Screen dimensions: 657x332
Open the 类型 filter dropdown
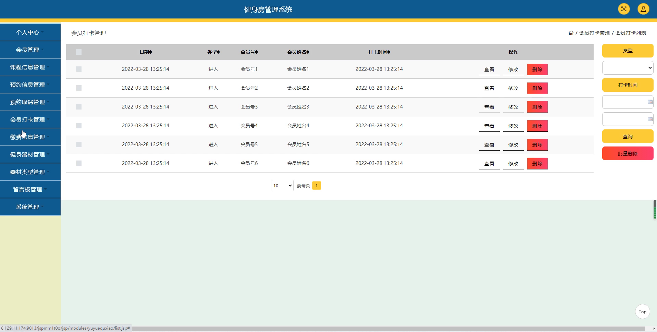click(628, 68)
